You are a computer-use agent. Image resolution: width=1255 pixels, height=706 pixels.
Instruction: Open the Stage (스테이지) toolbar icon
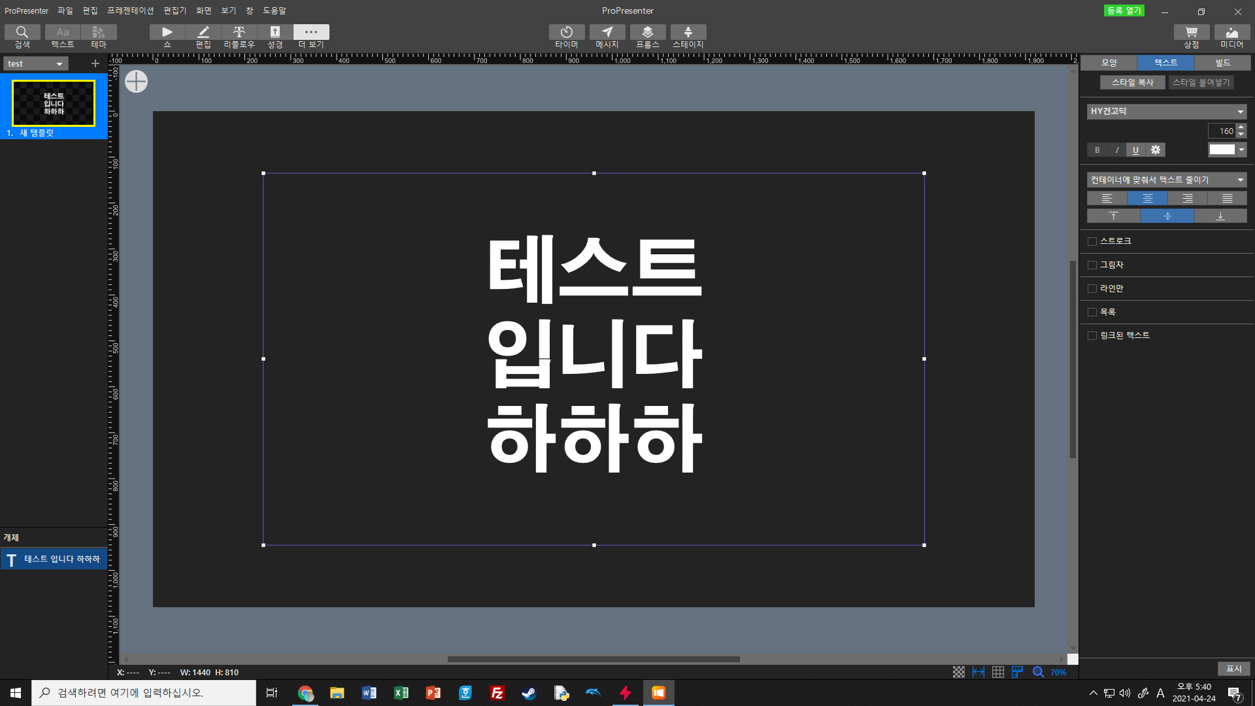[688, 33]
